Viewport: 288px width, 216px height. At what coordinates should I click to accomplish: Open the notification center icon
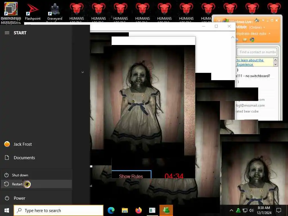pyautogui.click(x=279, y=210)
